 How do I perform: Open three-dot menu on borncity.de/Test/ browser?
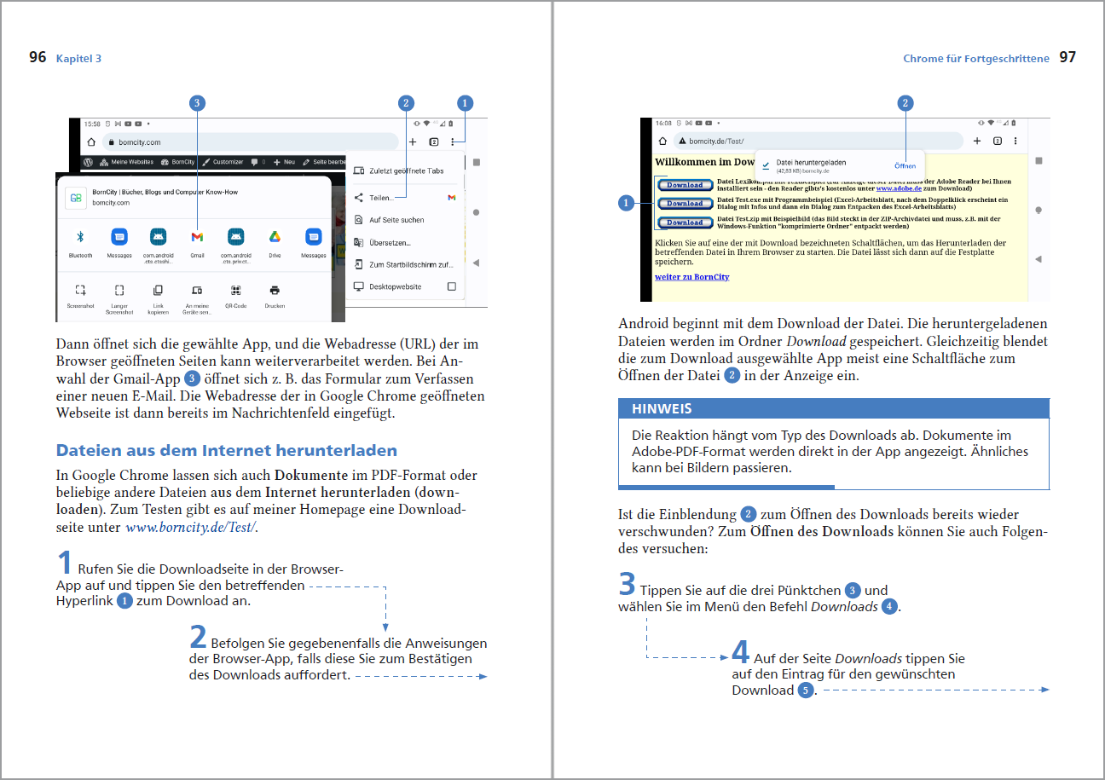click(x=1015, y=142)
